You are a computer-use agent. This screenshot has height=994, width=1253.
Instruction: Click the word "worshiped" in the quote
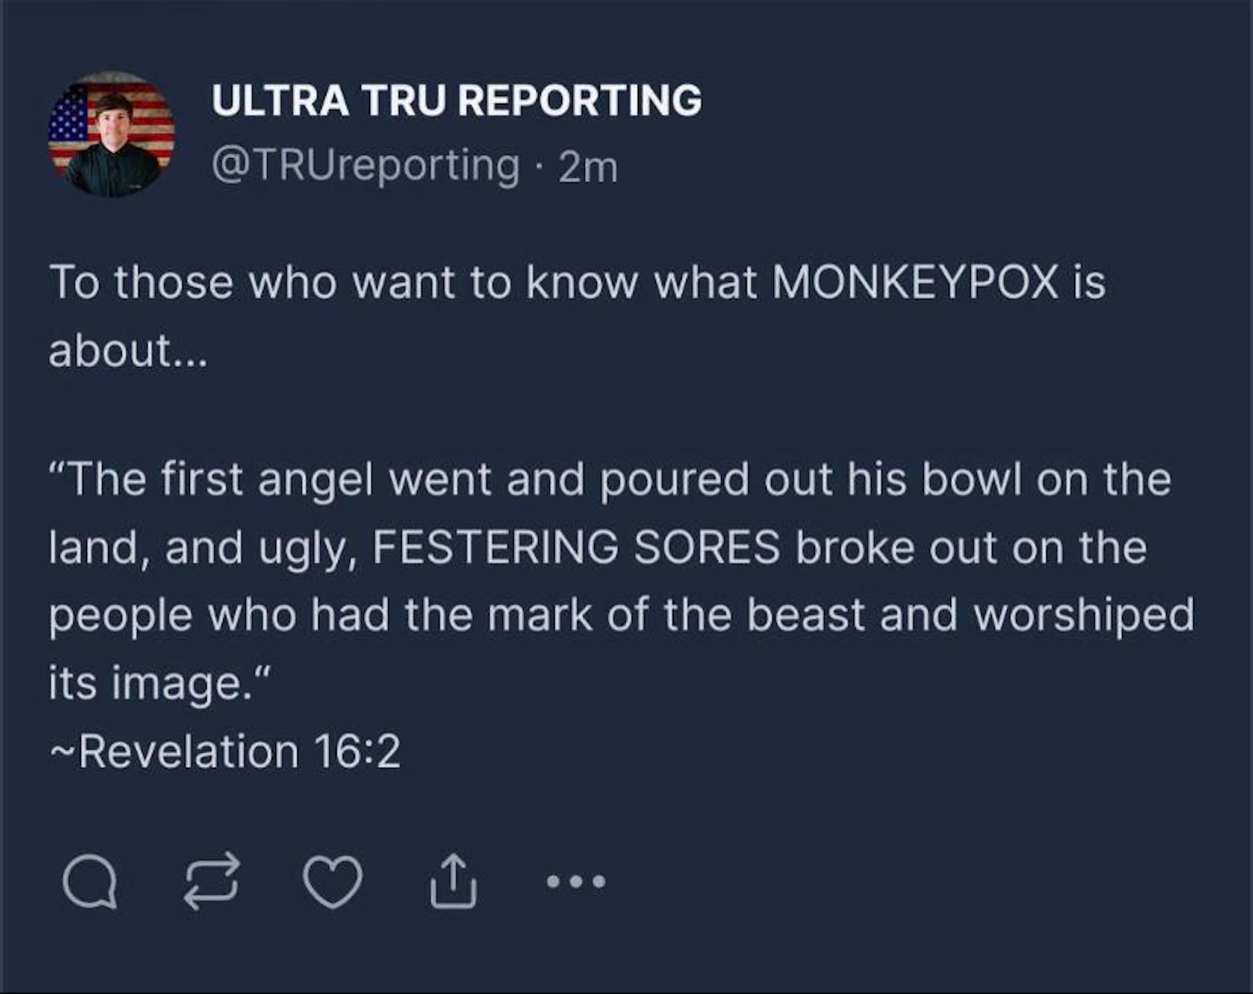coord(1084,615)
